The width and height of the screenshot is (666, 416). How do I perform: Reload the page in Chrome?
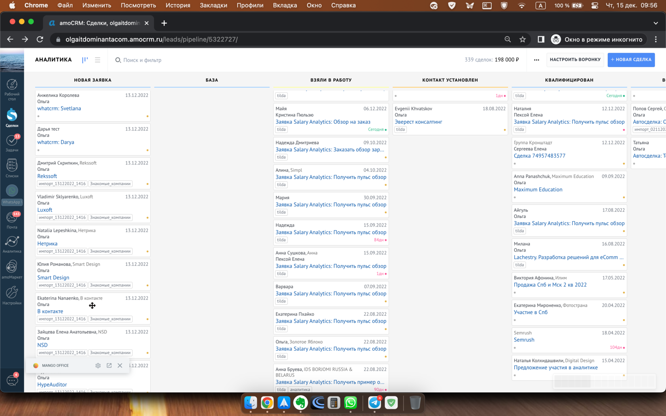tap(40, 39)
